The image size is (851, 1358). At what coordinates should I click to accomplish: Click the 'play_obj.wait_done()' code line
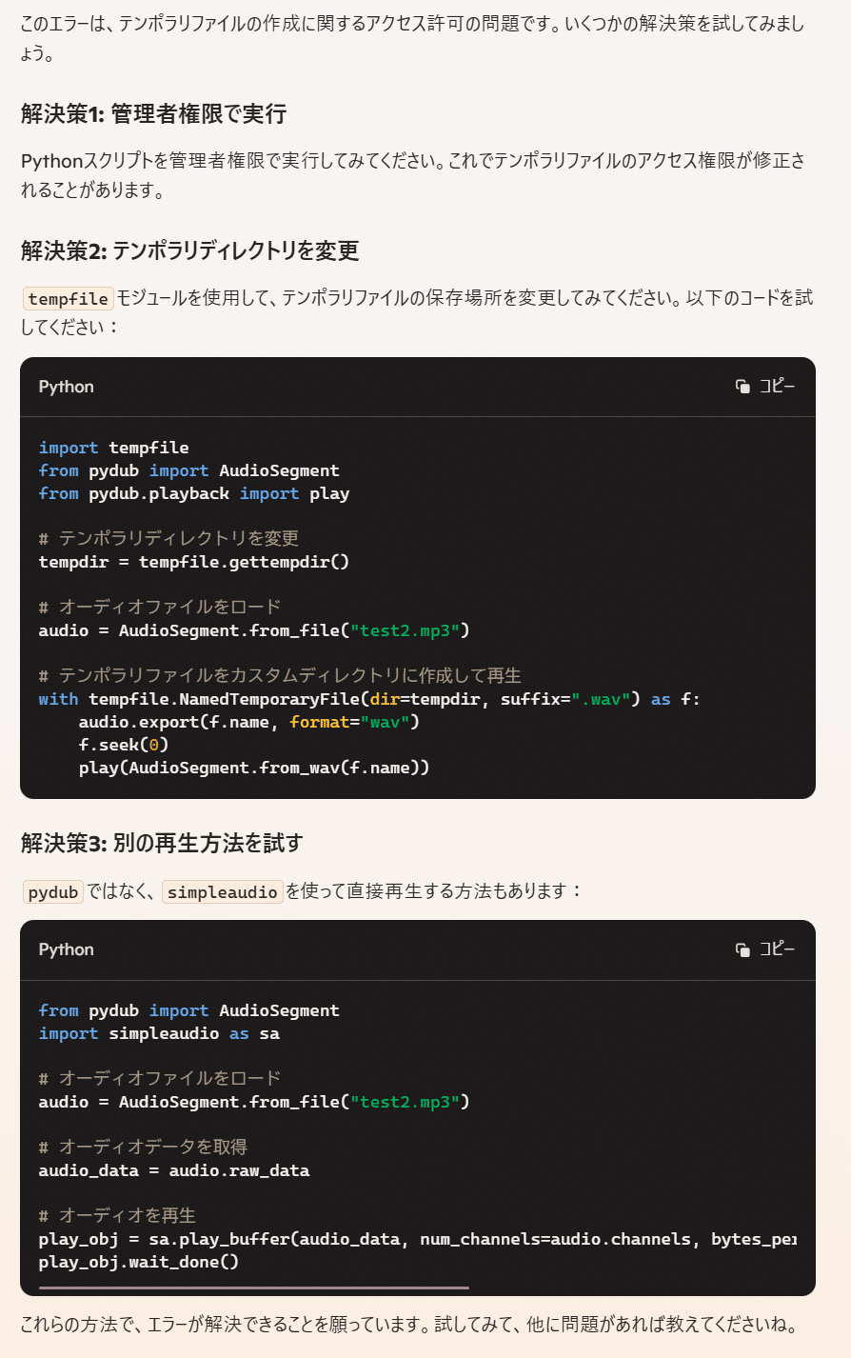pos(139,1262)
